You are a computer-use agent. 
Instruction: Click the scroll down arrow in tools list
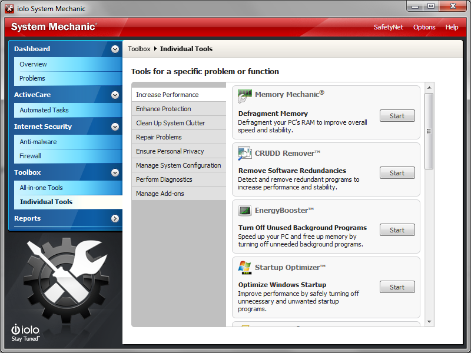point(429,322)
